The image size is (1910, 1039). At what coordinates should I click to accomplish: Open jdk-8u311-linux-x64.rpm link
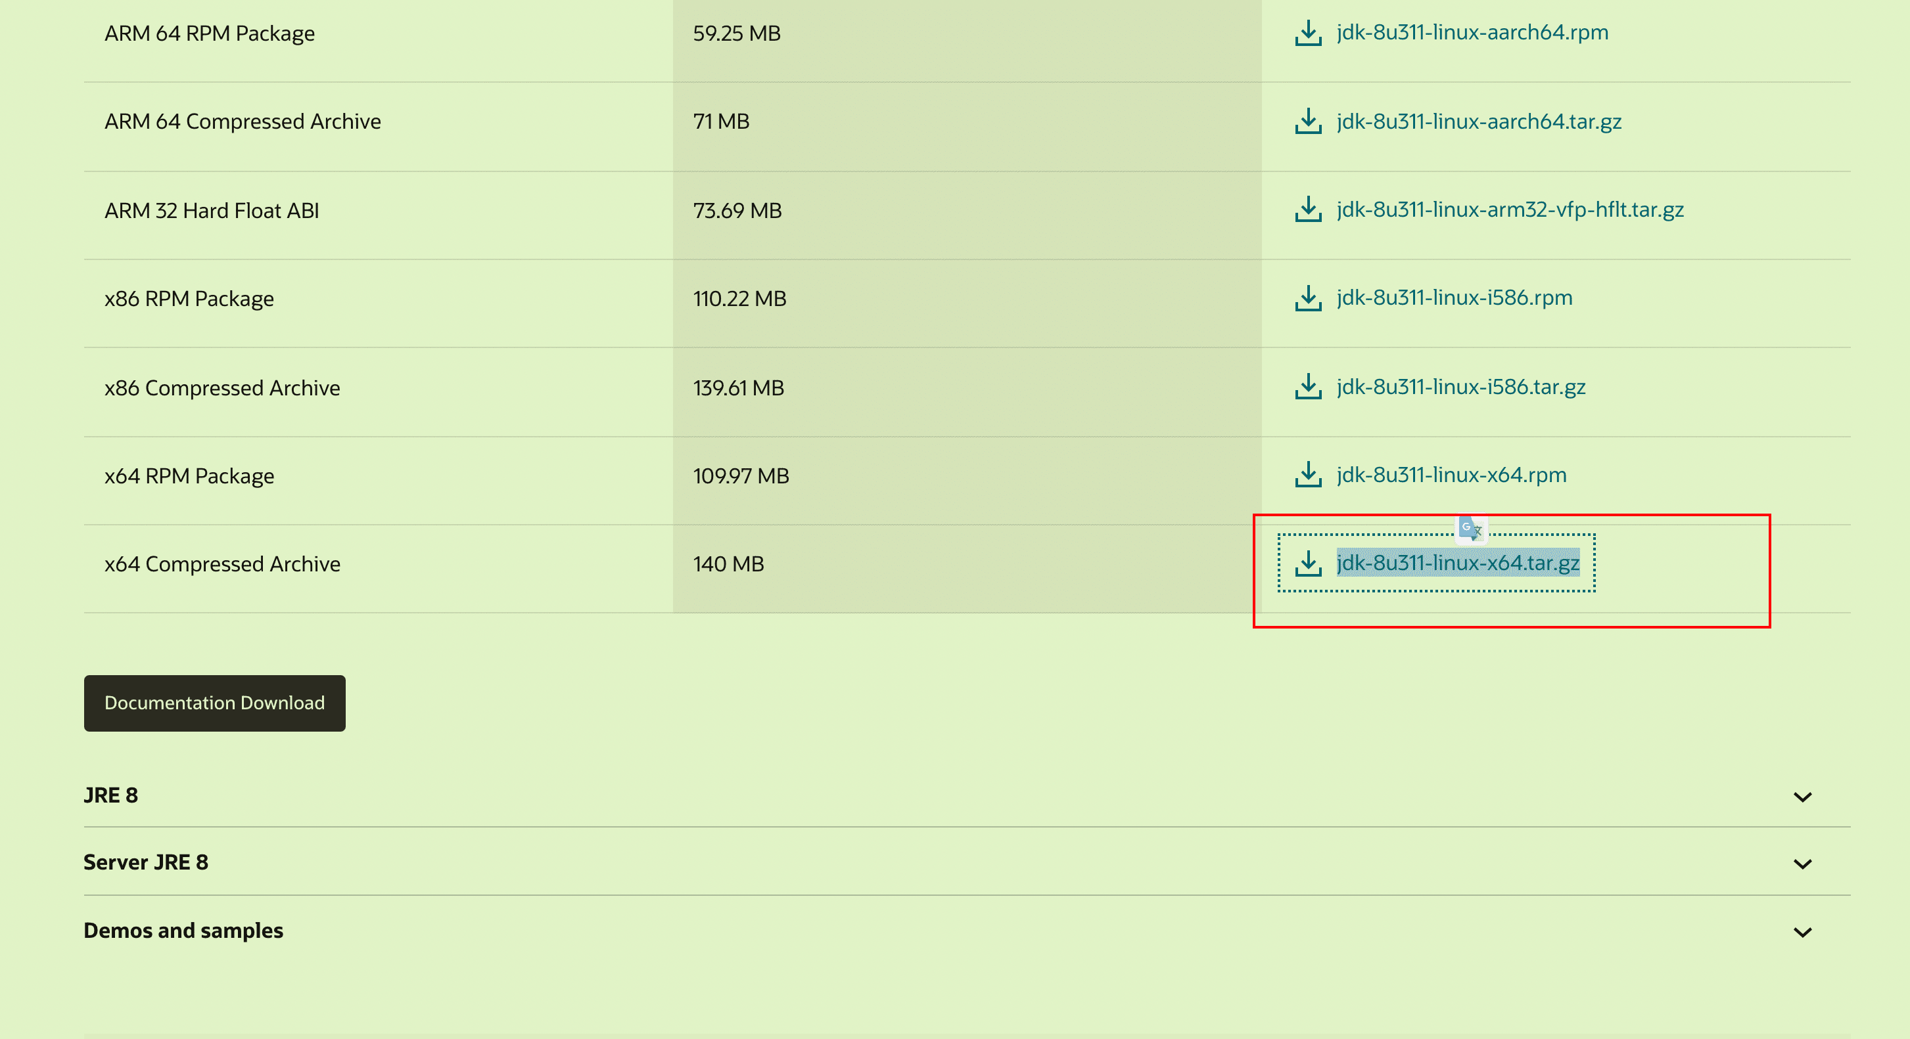click(1451, 475)
